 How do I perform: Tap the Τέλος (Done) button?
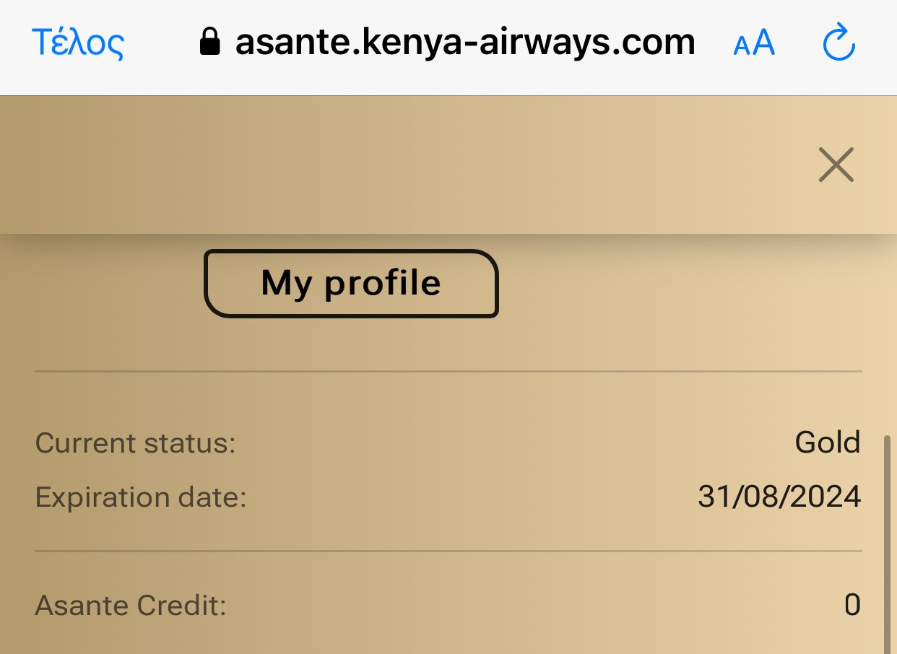tap(78, 43)
